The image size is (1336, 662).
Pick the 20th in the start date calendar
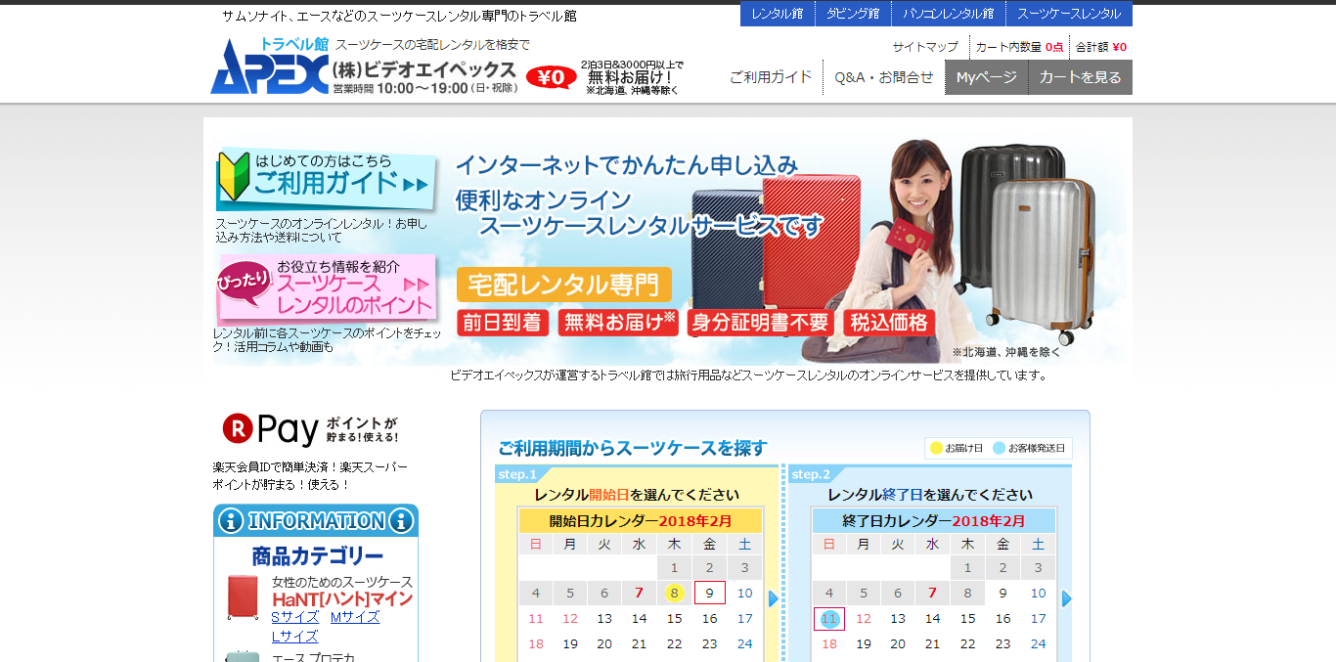(x=604, y=643)
